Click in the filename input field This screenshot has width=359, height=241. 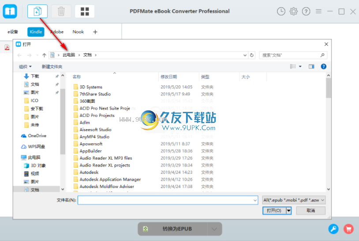(168, 200)
